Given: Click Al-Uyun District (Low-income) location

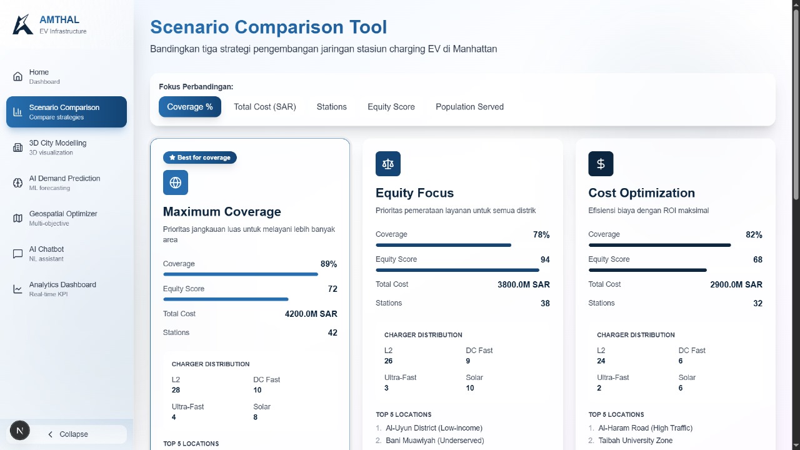Looking at the screenshot, I should [x=434, y=428].
